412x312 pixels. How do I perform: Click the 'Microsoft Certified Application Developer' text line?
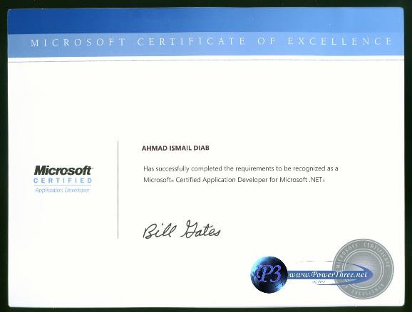coord(234,180)
